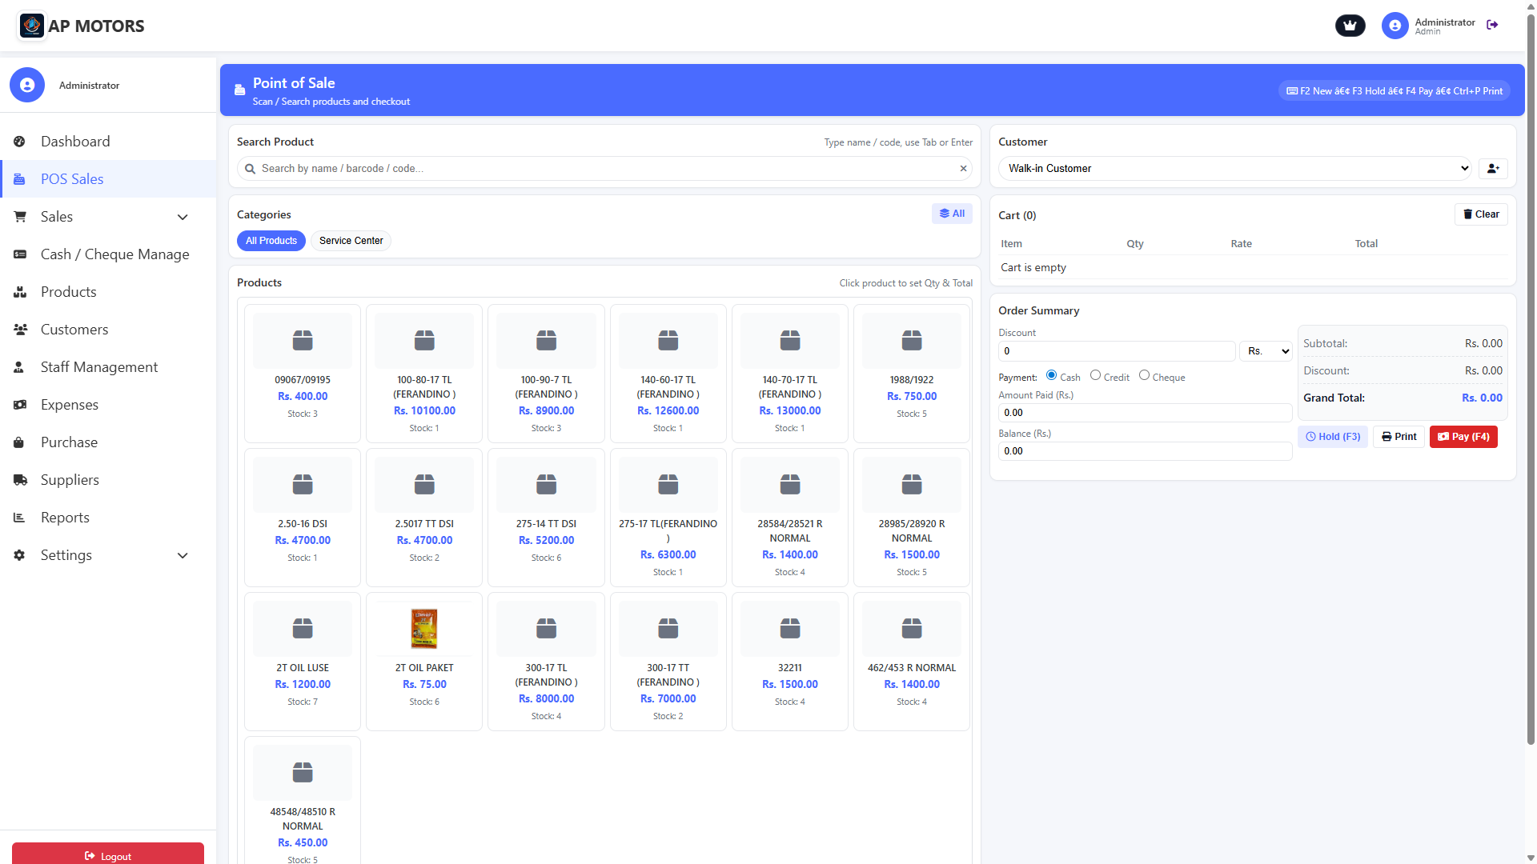Image resolution: width=1537 pixels, height=864 pixels.
Task: Click the crown icon in the header
Action: [1350, 26]
